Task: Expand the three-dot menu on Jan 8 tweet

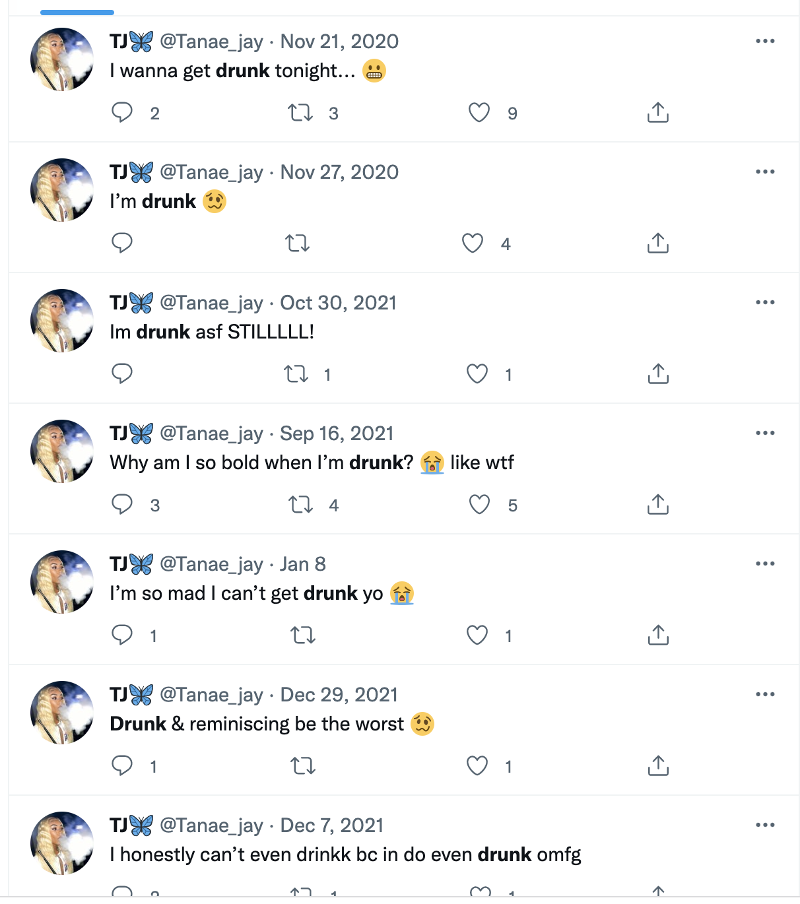Action: (x=765, y=564)
